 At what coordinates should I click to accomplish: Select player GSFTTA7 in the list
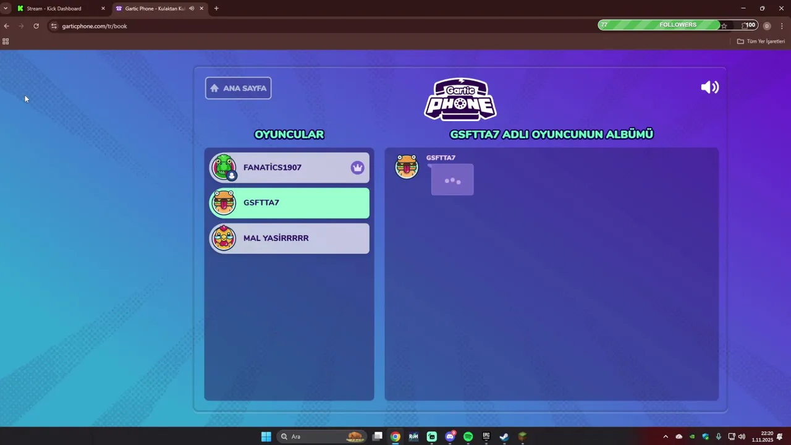(289, 203)
